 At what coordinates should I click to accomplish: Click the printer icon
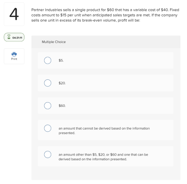[14, 54]
